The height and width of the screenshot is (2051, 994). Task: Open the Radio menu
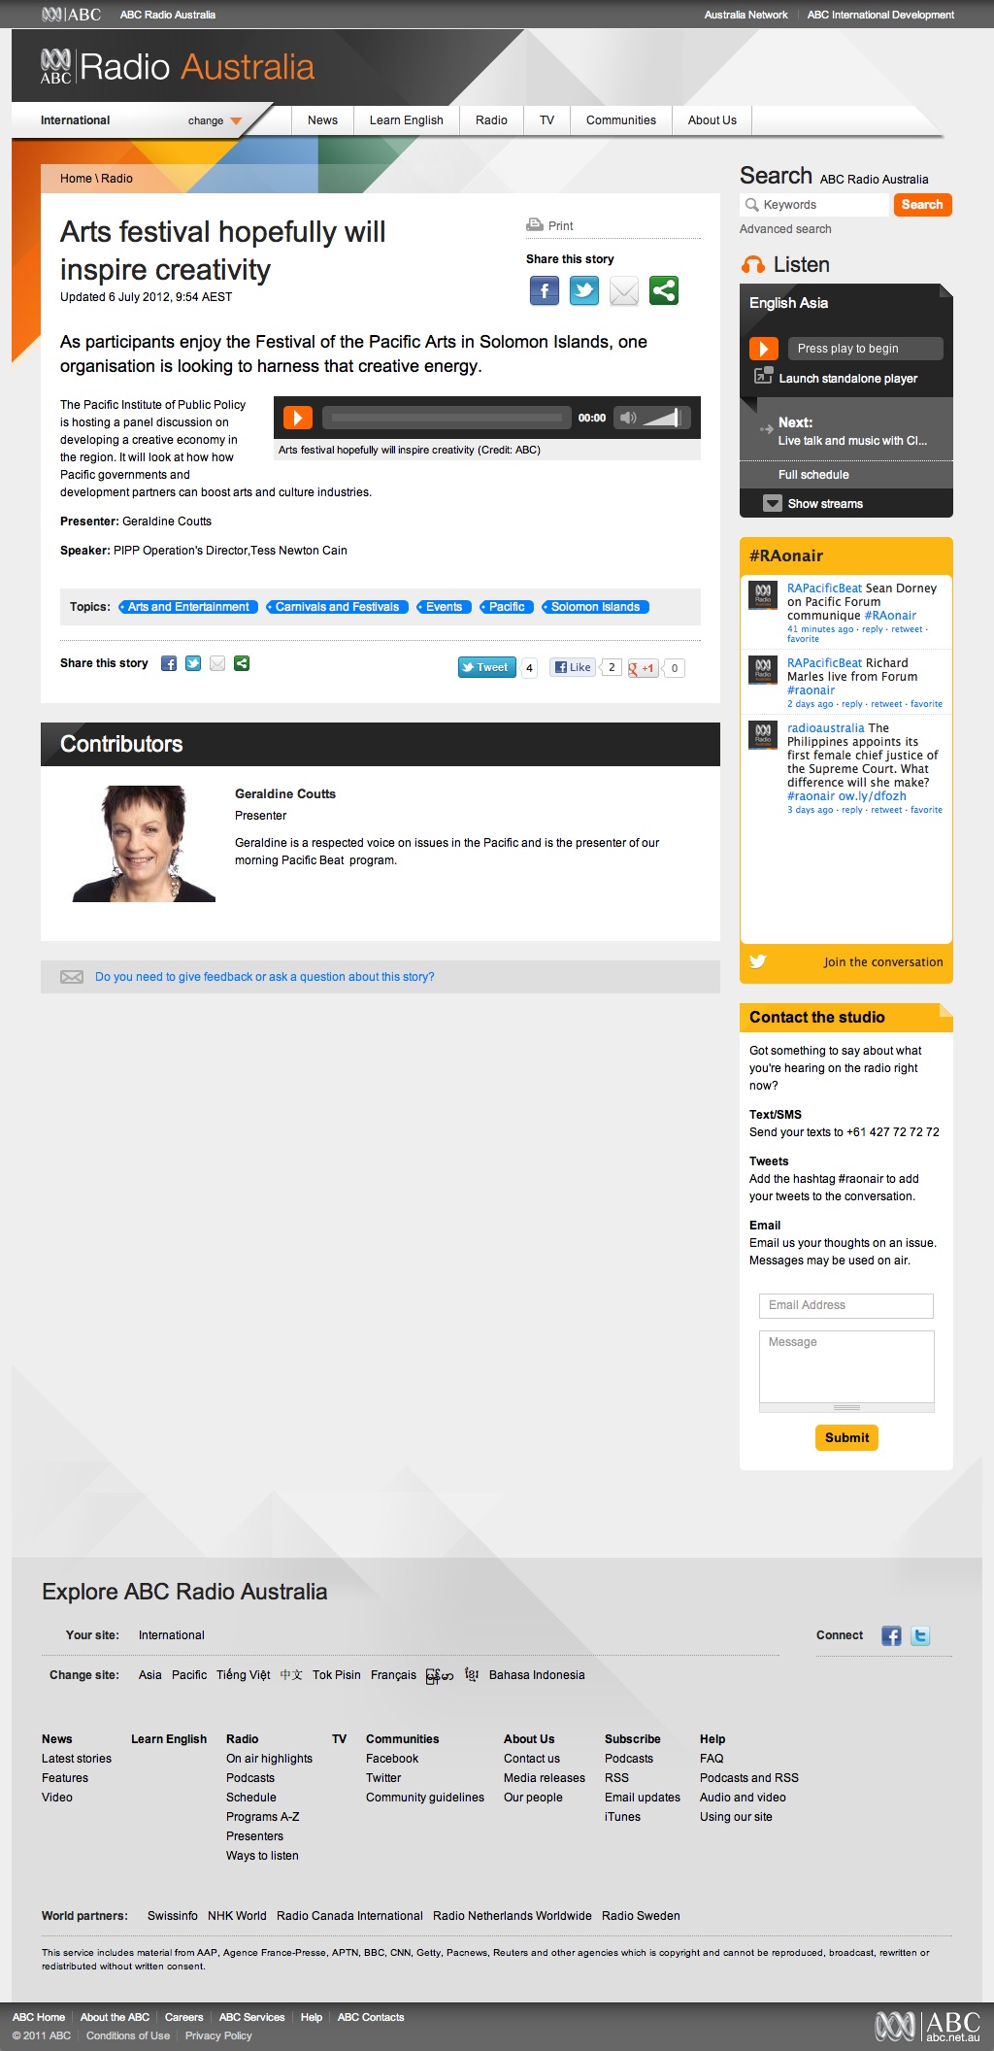[491, 120]
